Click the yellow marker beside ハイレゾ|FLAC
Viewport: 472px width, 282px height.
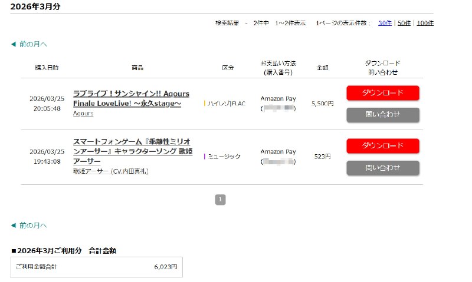click(x=205, y=103)
